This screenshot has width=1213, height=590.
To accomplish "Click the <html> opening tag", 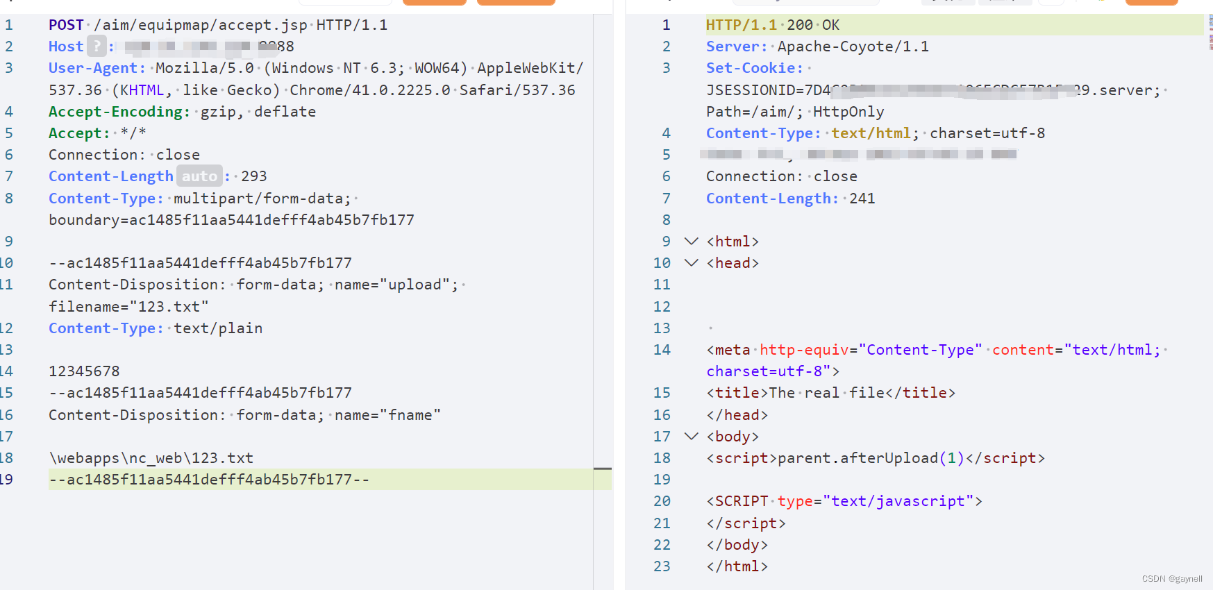I will click(x=733, y=242).
